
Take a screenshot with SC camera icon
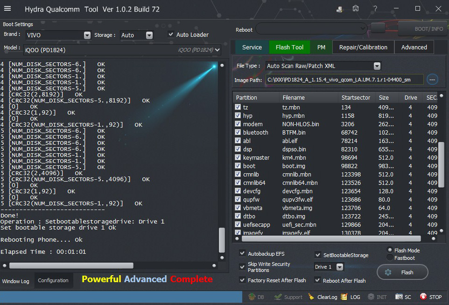click(399, 297)
